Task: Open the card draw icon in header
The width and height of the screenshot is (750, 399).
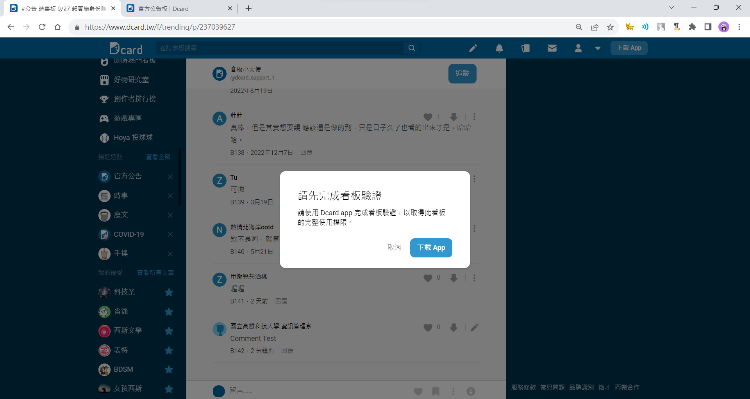Action: pyautogui.click(x=525, y=48)
